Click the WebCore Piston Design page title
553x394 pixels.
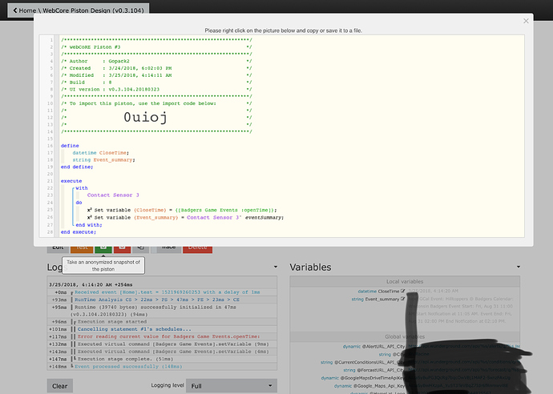coord(93,10)
